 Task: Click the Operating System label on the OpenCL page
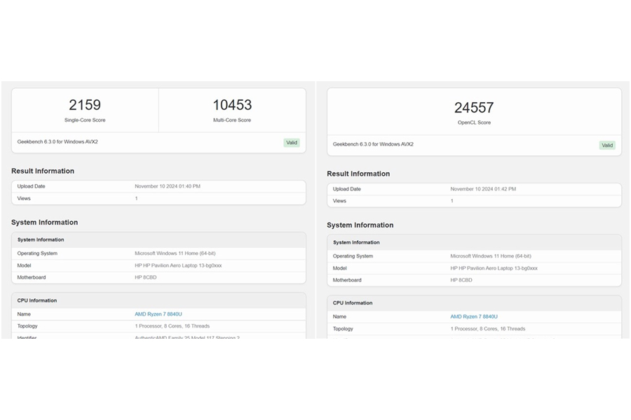(353, 256)
